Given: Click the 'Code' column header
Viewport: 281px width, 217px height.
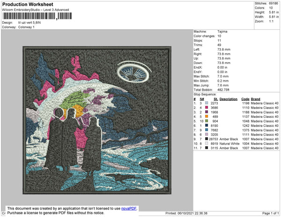Looking at the screenshot, I should coord(245,99).
